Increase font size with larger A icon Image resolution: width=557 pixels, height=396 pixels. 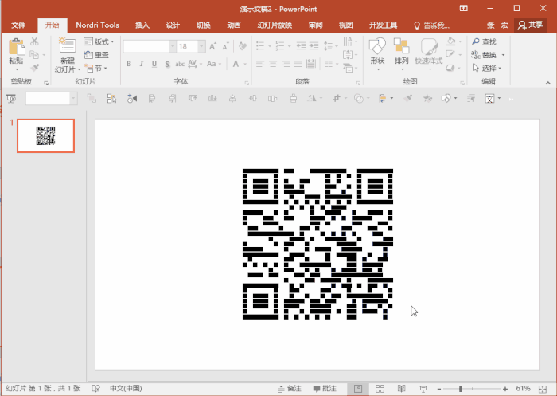212,46
